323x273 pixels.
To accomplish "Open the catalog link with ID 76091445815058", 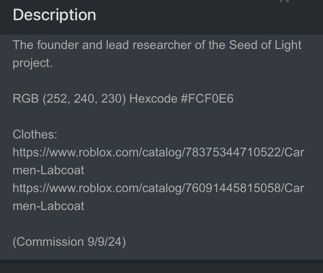I will [x=158, y=197].
